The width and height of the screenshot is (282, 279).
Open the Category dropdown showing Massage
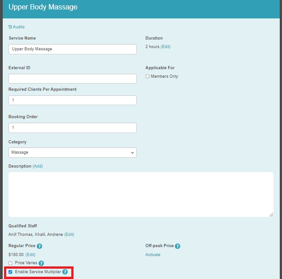73,152
